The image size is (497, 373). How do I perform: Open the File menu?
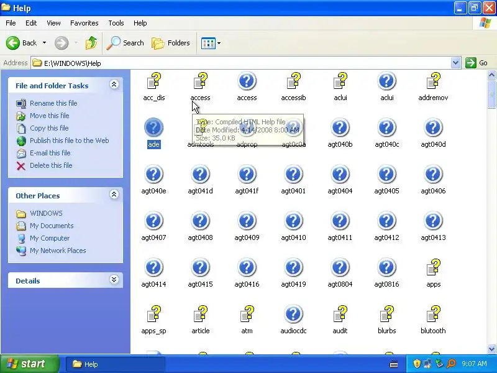pos(11,23)
